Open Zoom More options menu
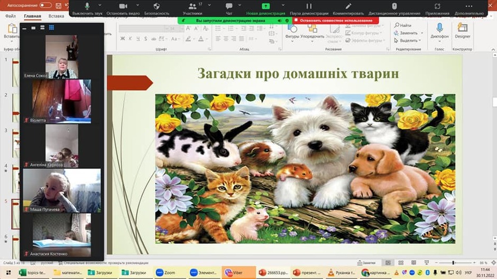Image resolution: width=497 pixels, height=279 pixels. pyautogui.click(x=469, y=8)
